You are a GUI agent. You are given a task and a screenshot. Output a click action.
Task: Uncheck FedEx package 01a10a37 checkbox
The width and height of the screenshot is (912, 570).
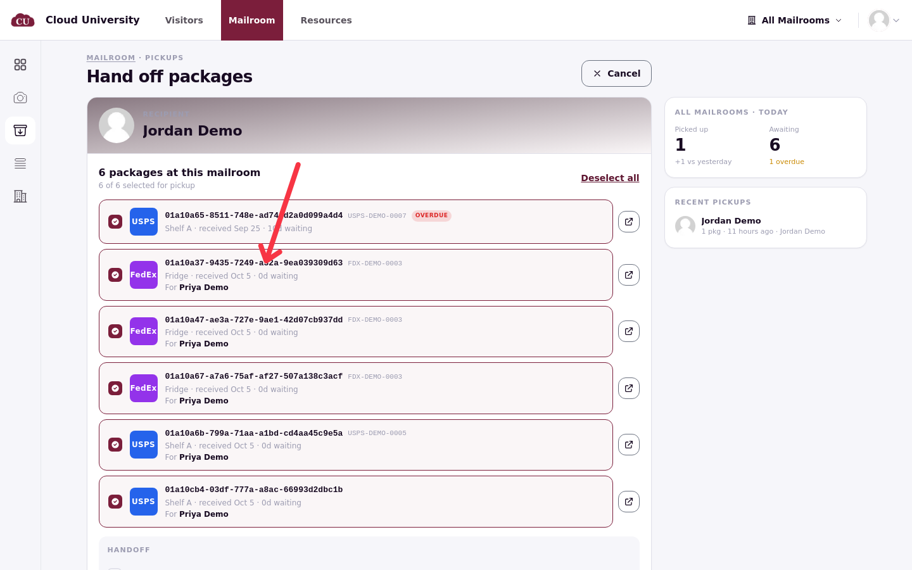pyautogui.click(x=115, y=275)
